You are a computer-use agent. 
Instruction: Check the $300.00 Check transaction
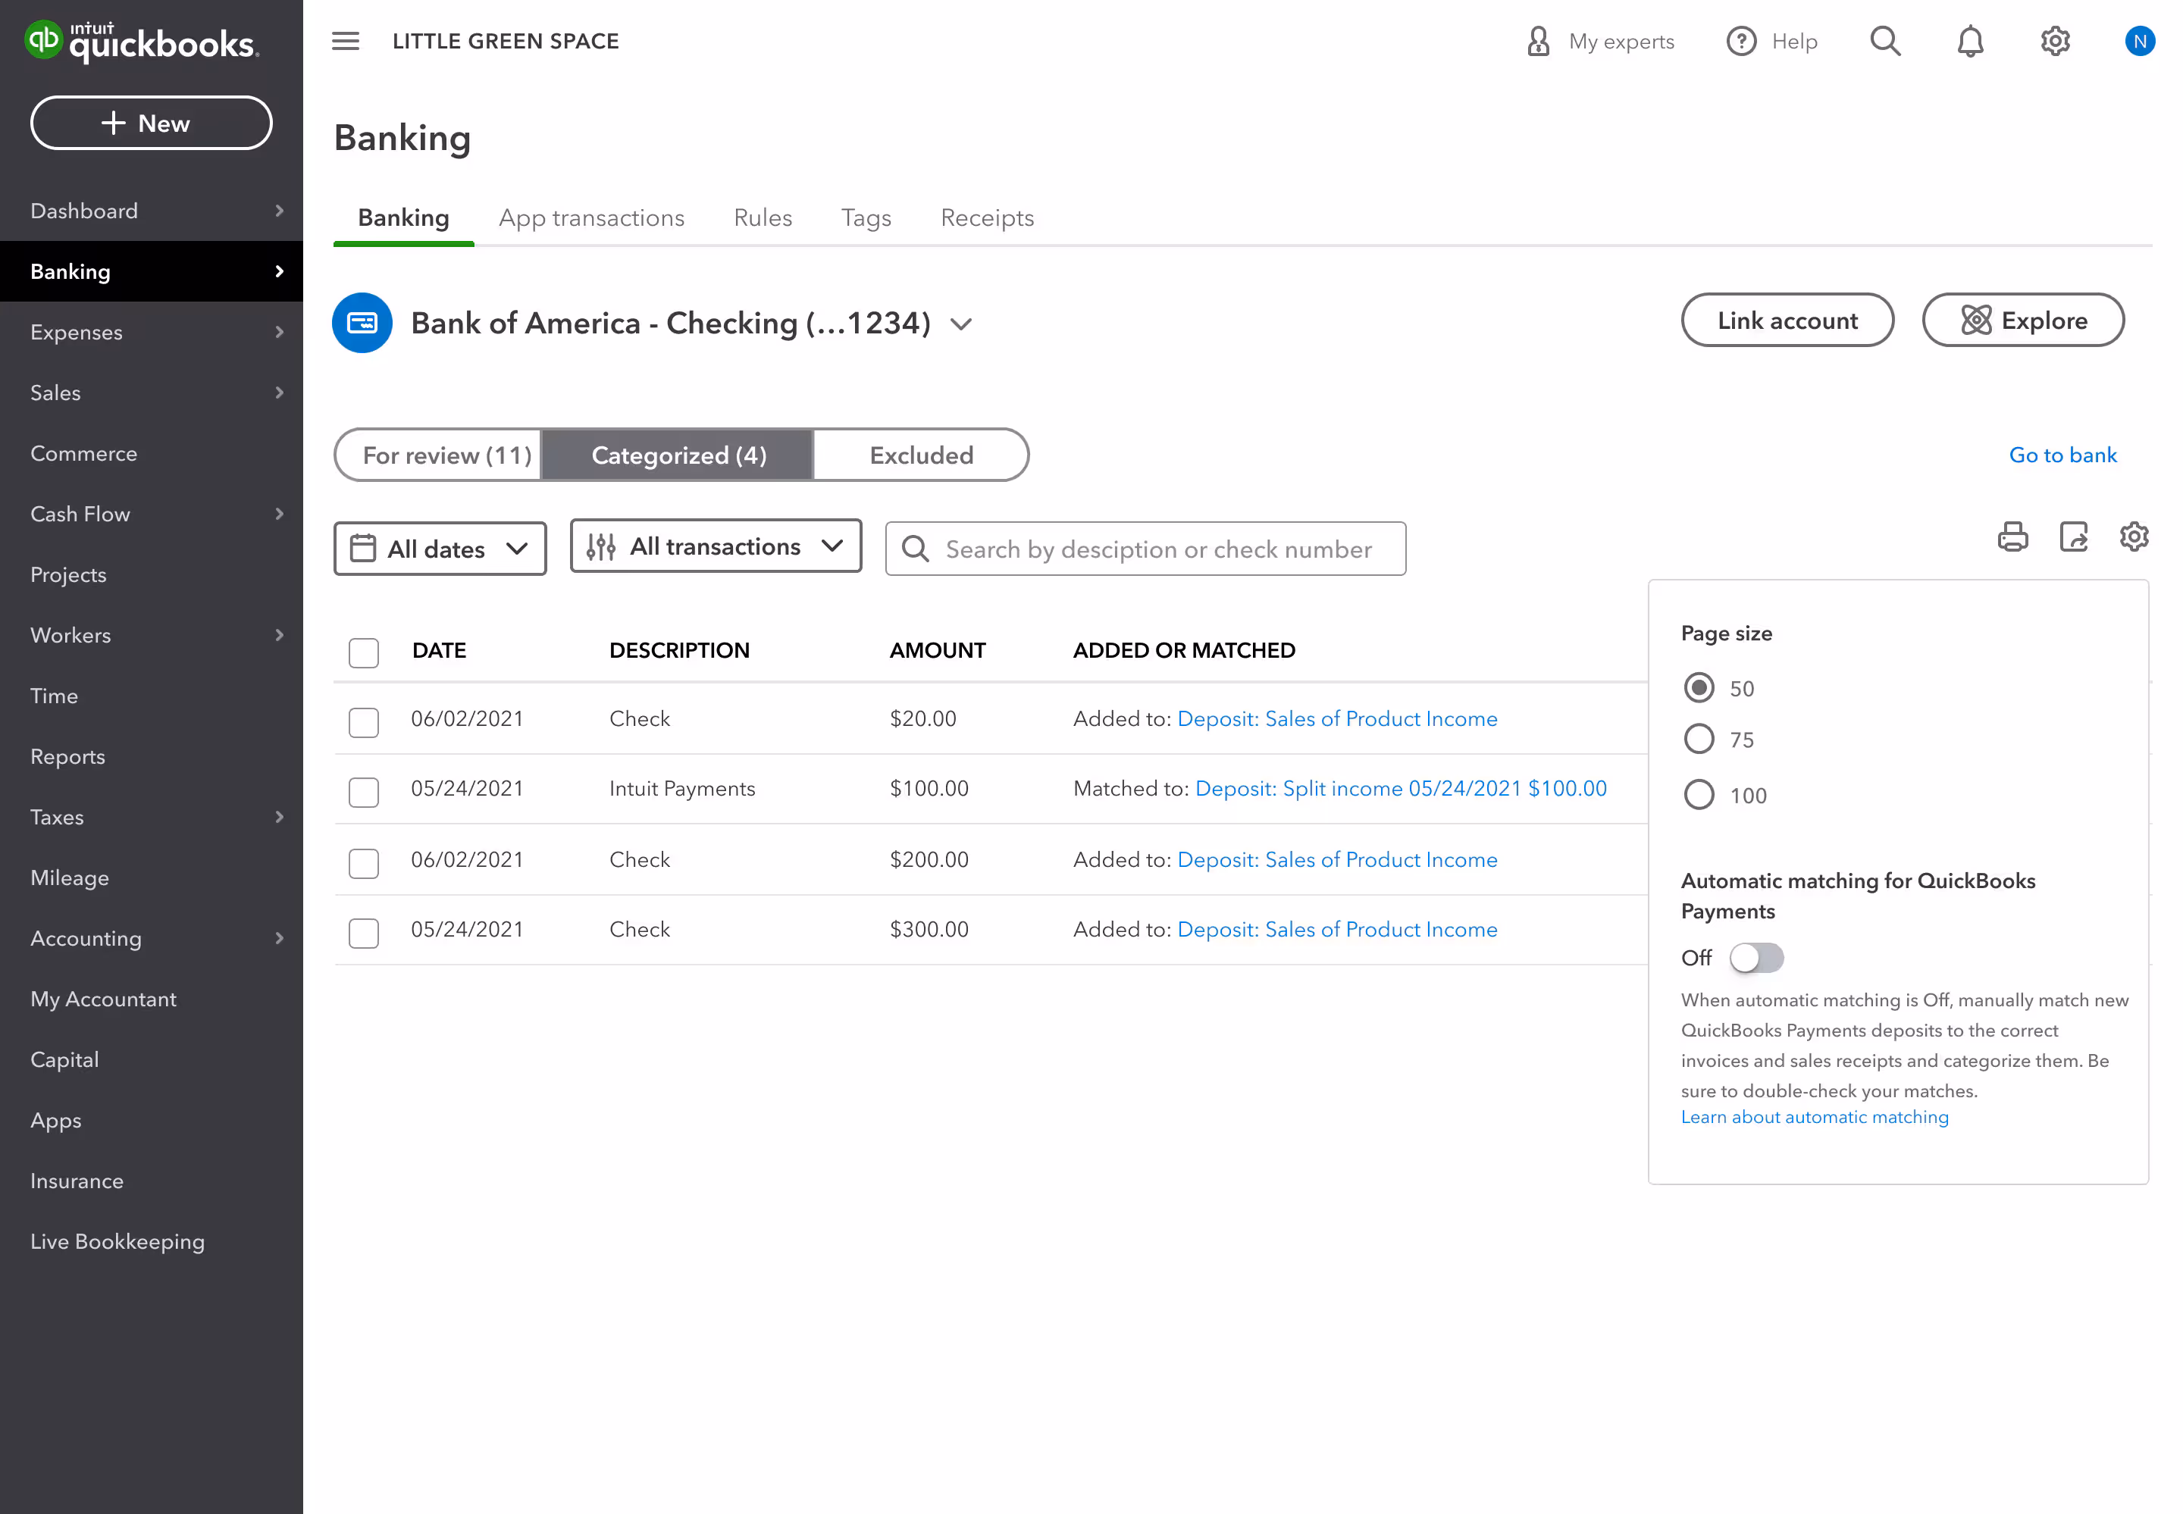coord(363,934)
